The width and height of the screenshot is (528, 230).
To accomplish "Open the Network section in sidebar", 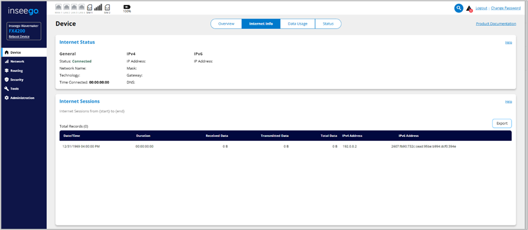I will 17,61.
